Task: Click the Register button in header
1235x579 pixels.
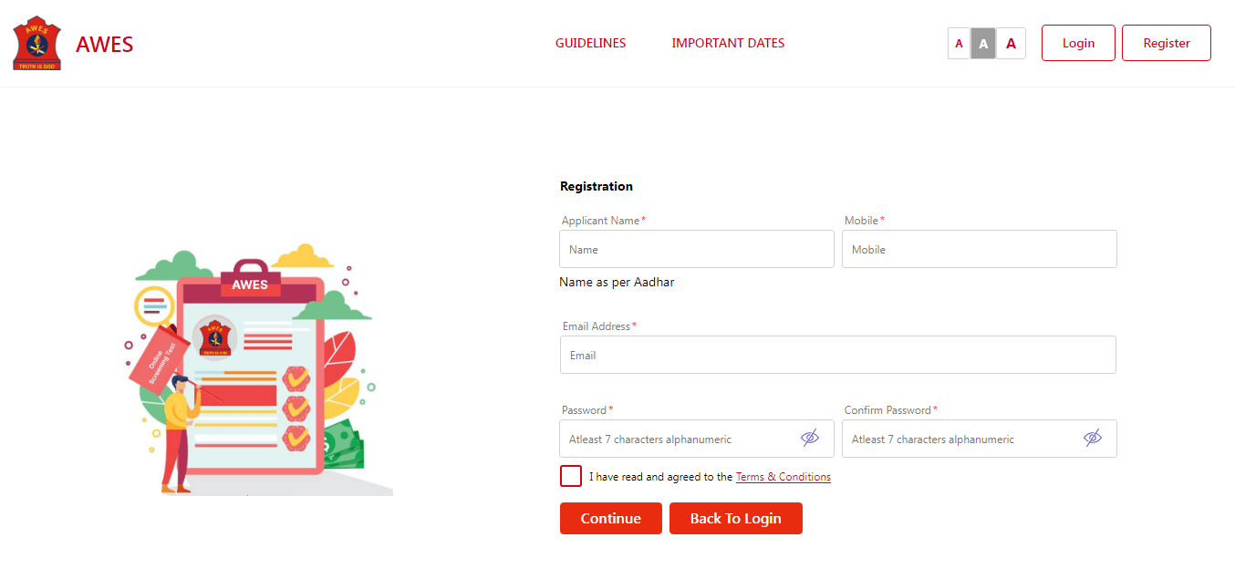Action: pos(1166,43)
